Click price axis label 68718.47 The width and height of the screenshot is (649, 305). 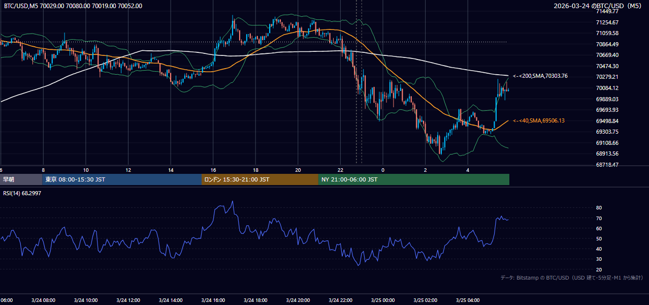point(607,165)
